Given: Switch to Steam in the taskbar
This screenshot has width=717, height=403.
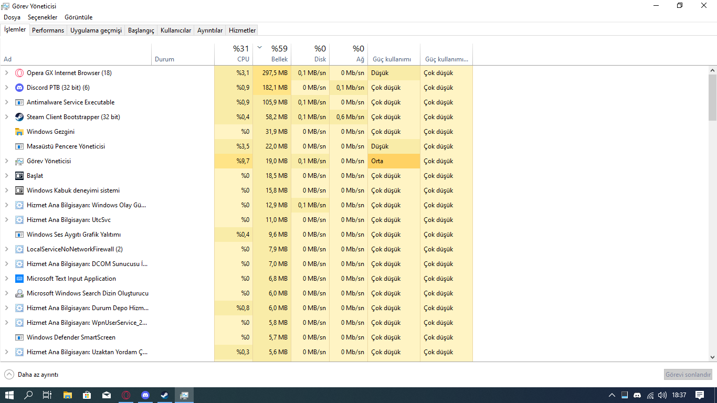Looking at the screenshot, I should pyautogui.click(x=165, y=395).
